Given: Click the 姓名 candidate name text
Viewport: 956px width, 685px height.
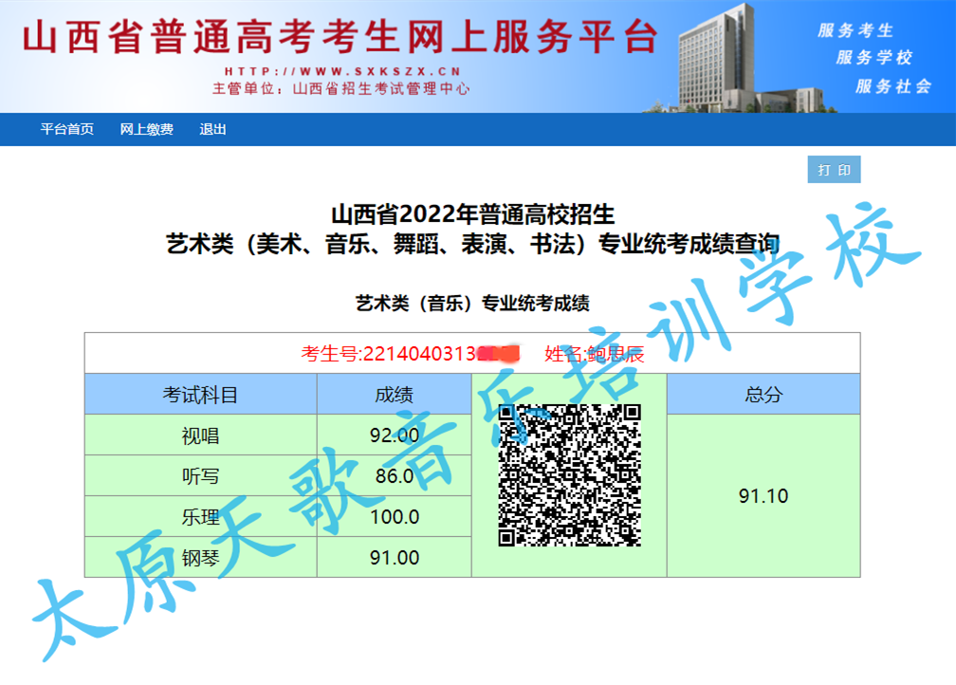Looking at the screenshot, I should click(595, 354).
